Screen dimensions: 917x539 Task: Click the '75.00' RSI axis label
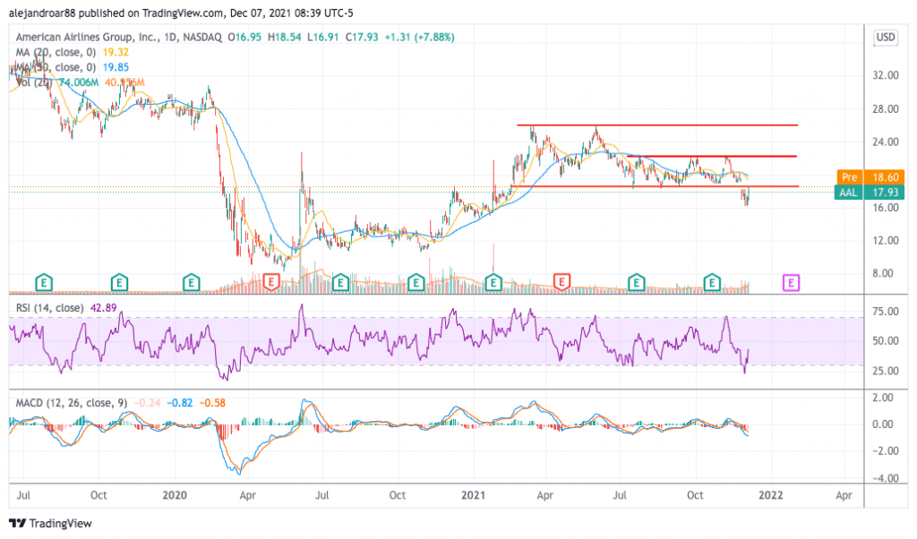click(885, 312)
